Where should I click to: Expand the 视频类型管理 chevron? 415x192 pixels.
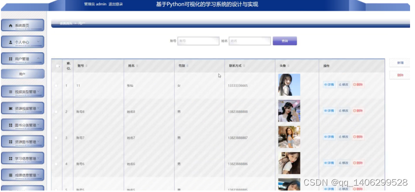coord(38,91)
